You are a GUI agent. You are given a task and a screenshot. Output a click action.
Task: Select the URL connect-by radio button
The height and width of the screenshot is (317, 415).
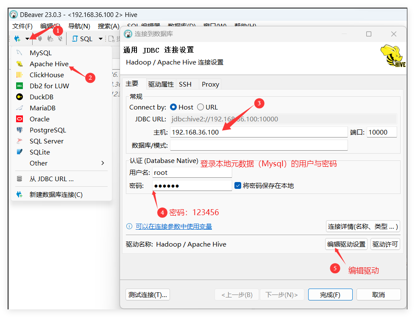click(x=201, y=107)
